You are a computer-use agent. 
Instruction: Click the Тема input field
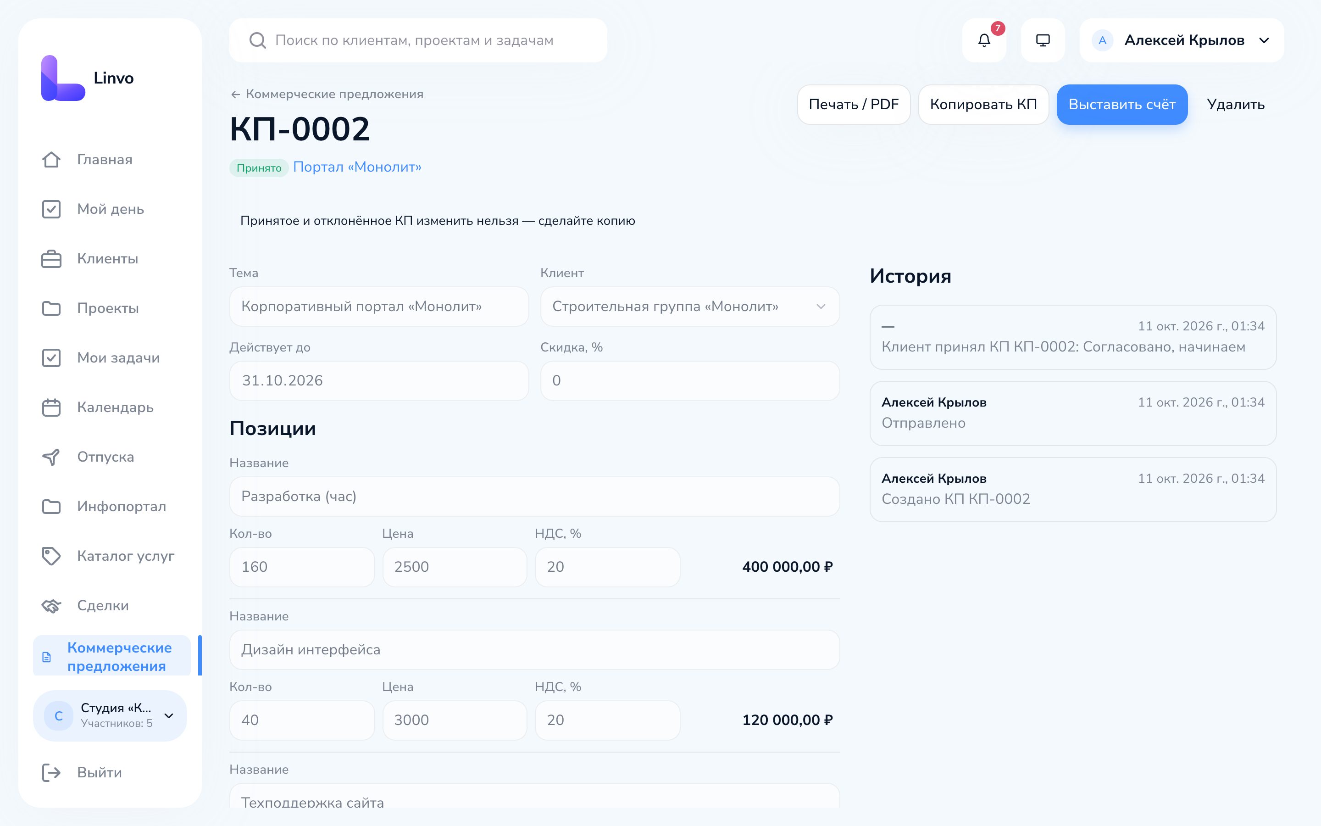click(379, 307)
